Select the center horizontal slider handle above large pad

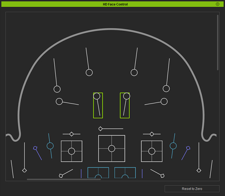(x=101, y=129)
